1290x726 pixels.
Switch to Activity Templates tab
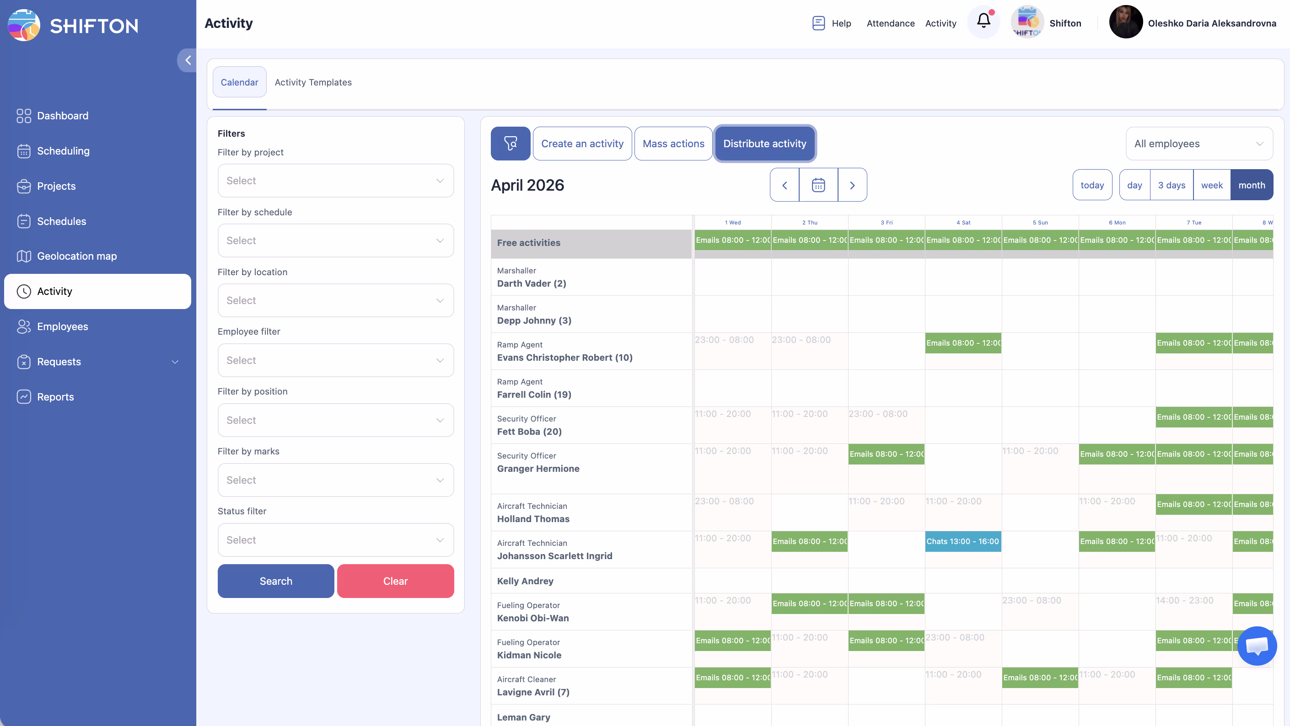[313, 82]
